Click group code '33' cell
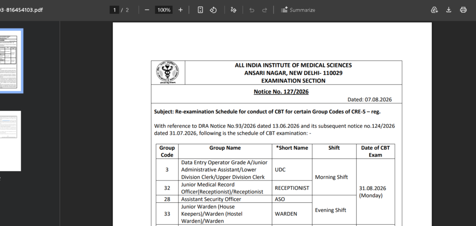 coord(167,214)
